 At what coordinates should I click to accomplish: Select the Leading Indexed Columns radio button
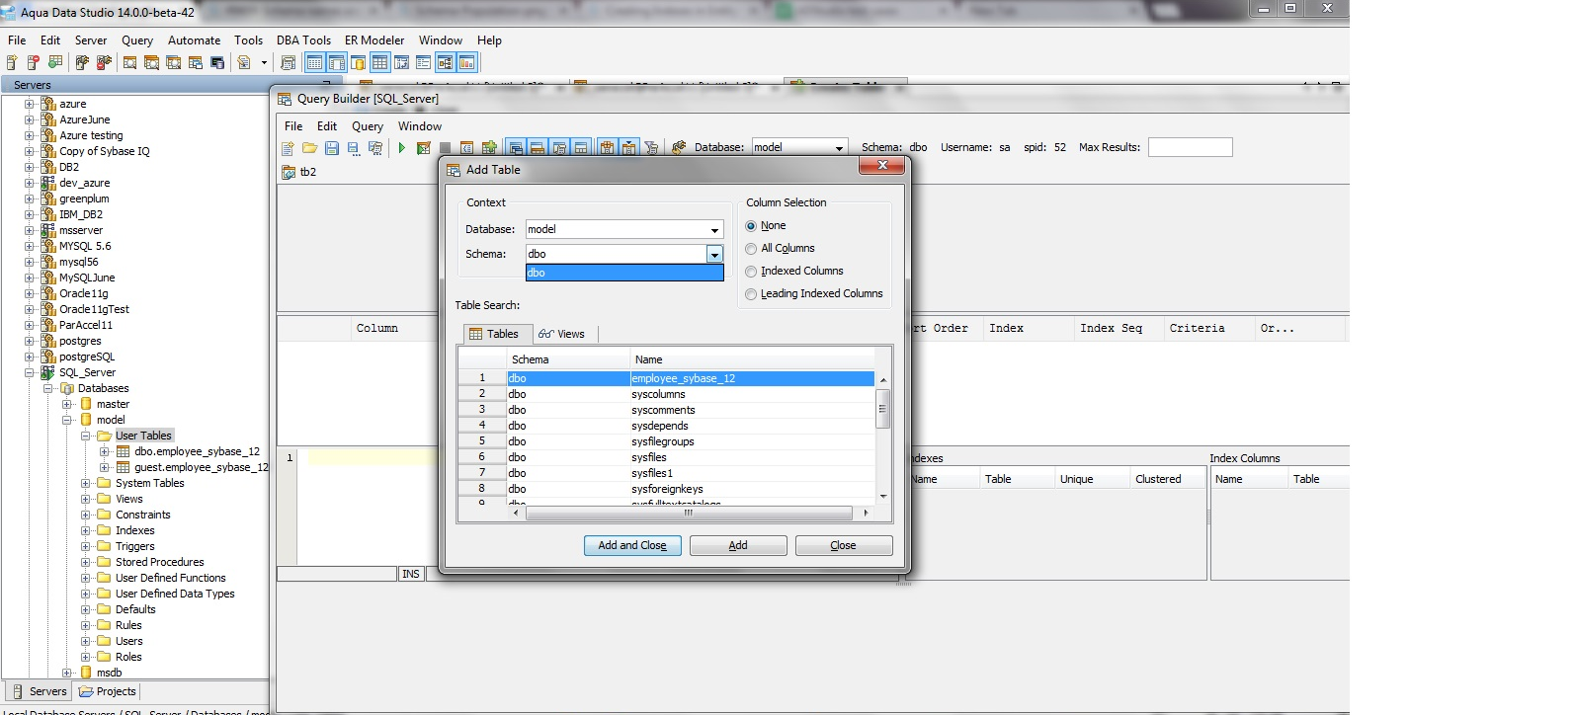pos(751,294)
